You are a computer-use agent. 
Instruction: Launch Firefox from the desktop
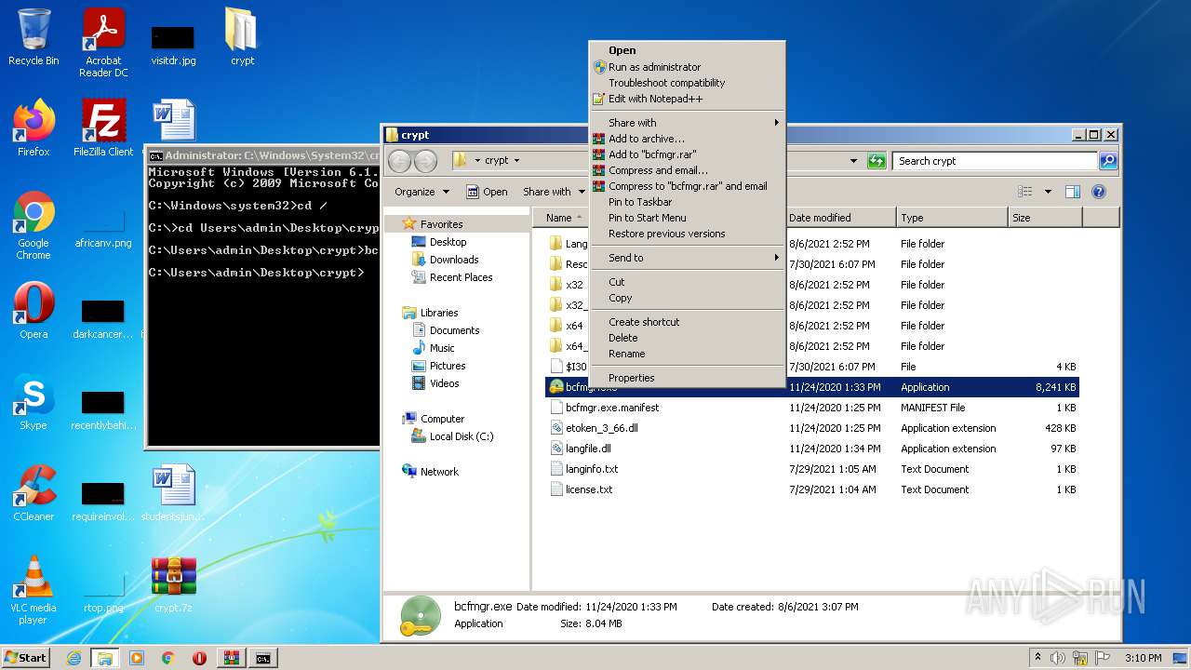point(33,128)
